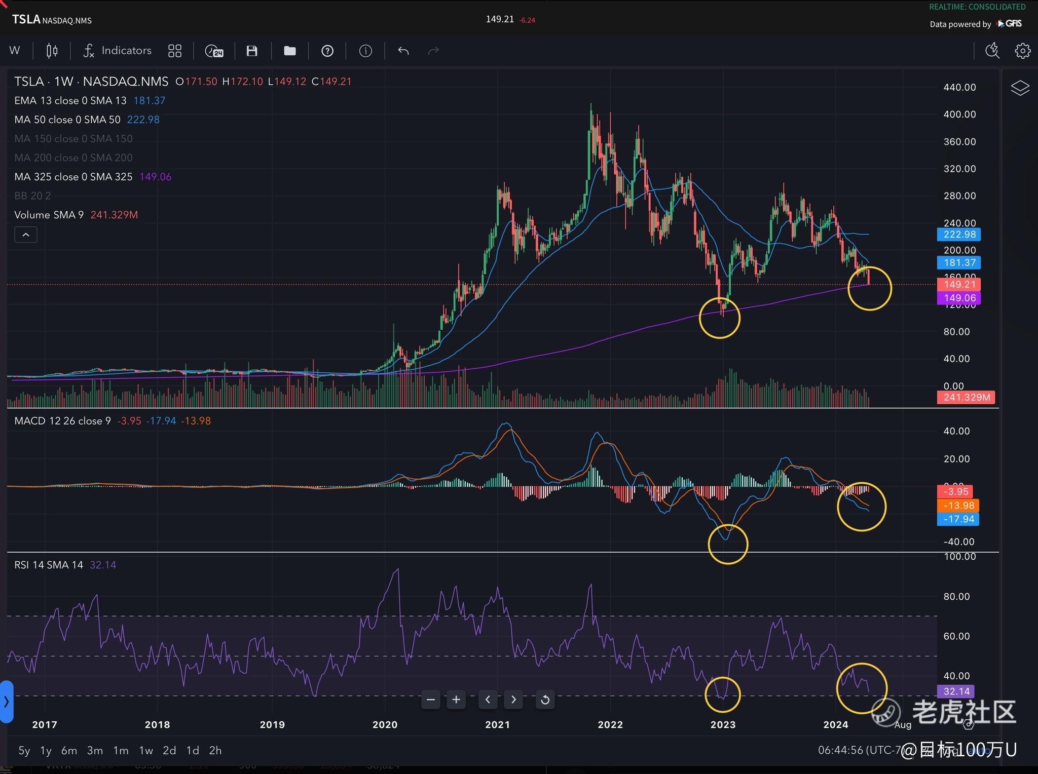Click the MA 325 indicator legend
The width and height of the screenshot is (1038, 774).
(73, 177)
